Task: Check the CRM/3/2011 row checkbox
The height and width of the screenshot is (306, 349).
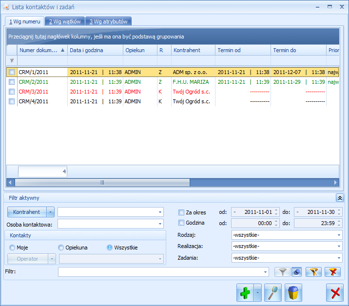Action: point(12,92)
